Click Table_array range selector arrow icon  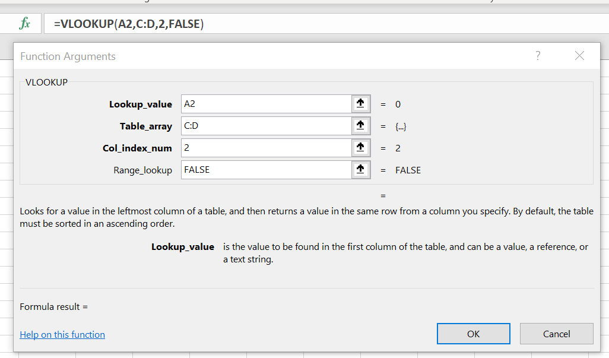click(x=361, y=126)
